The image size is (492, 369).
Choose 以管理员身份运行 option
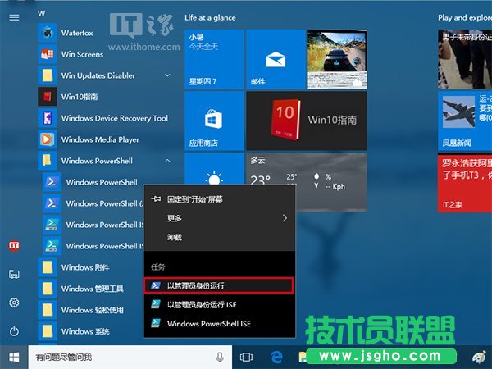(x=219, y=285)
